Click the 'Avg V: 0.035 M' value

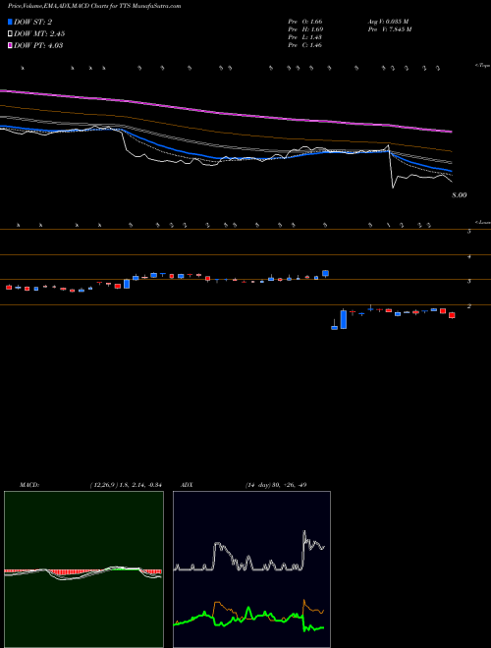(x=388, y=22)
